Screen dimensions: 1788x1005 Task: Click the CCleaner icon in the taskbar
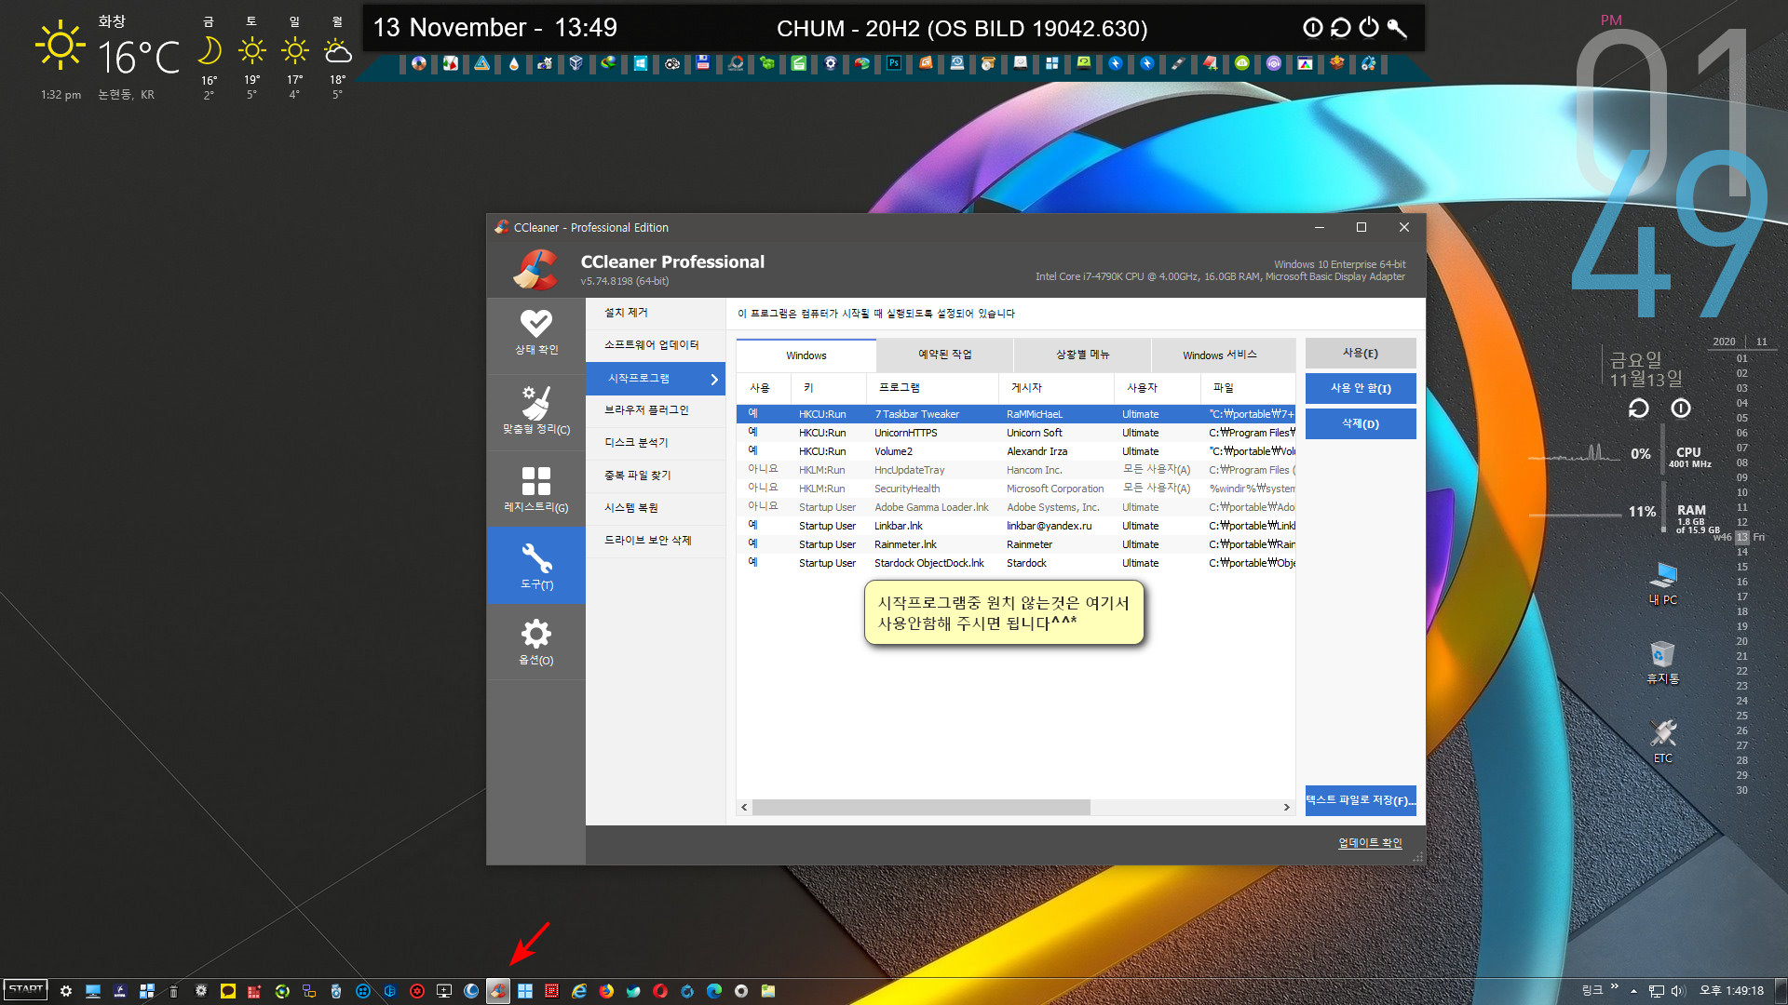pos(498,991)
